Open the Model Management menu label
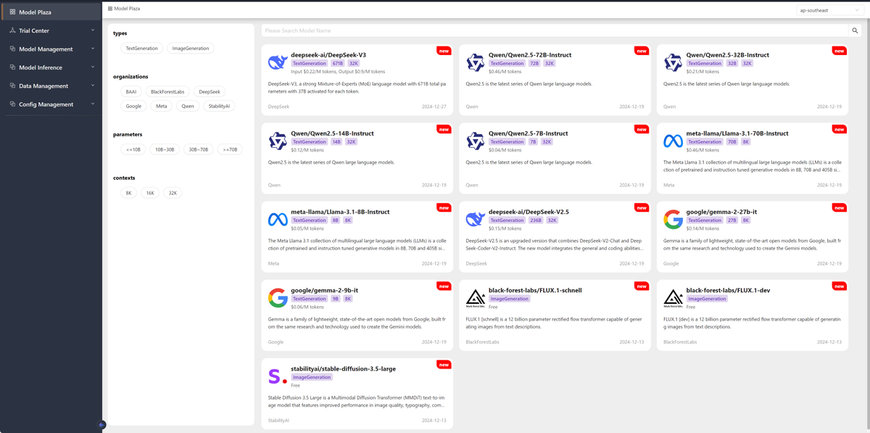This screenshot has height=433, width=870. (46, 49)
